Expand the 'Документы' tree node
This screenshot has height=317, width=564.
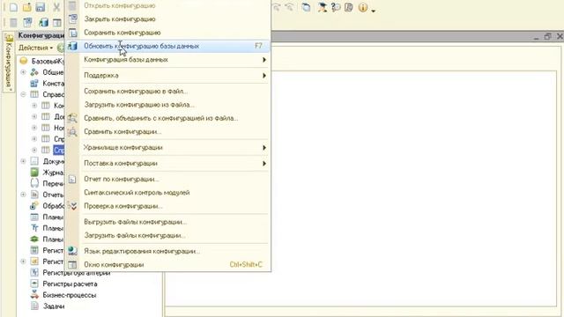[24, 161]
